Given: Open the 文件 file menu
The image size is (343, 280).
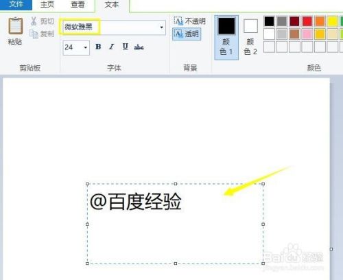Looking at the screenshot, I should pyautogui.click(x=16, y=4).
